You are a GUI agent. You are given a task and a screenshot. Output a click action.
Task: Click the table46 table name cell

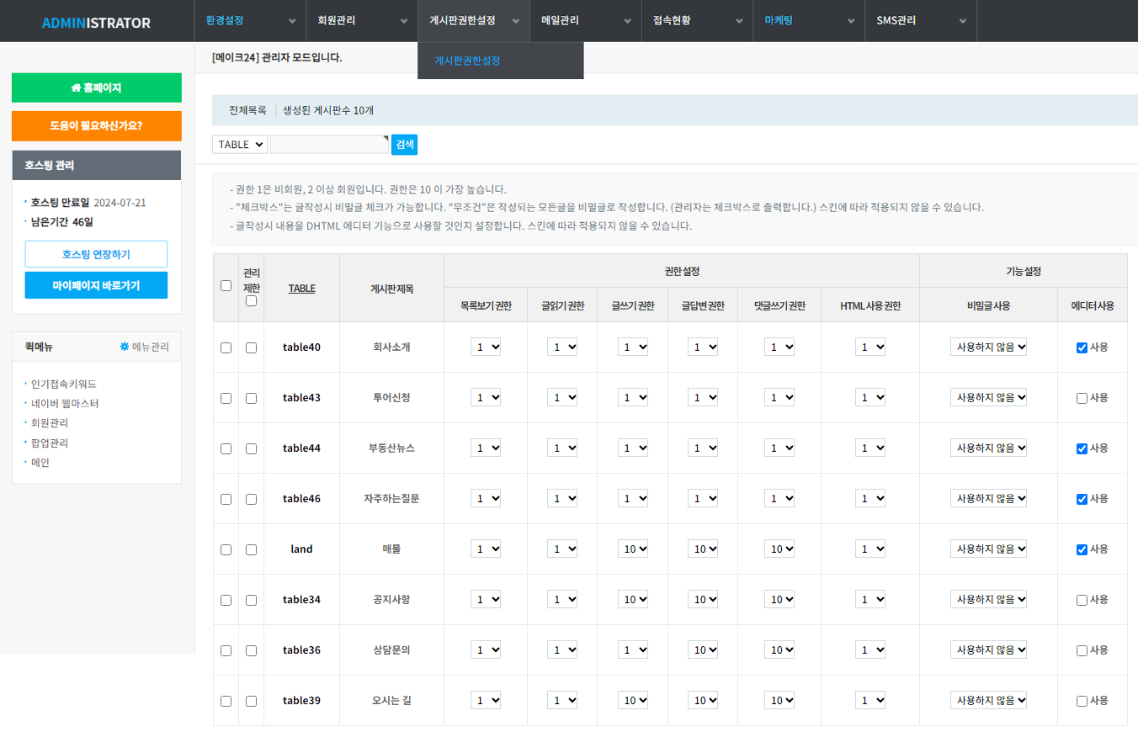pos(301,498)
